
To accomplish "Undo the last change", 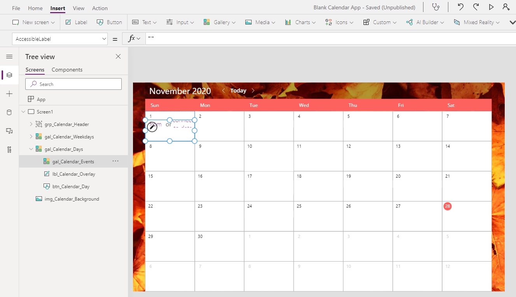I will [461, 7].
